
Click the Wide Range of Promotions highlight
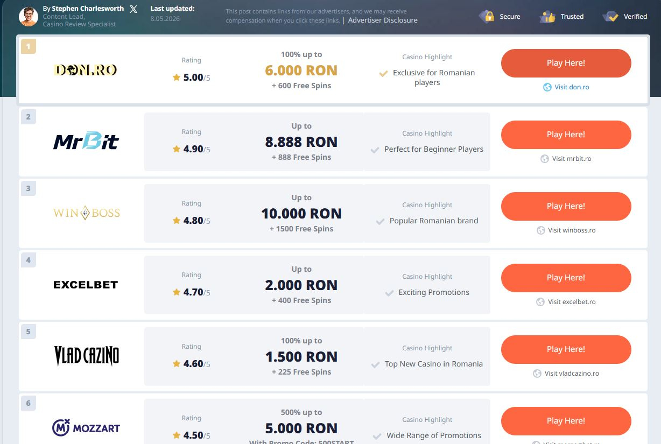pos(434,435)
